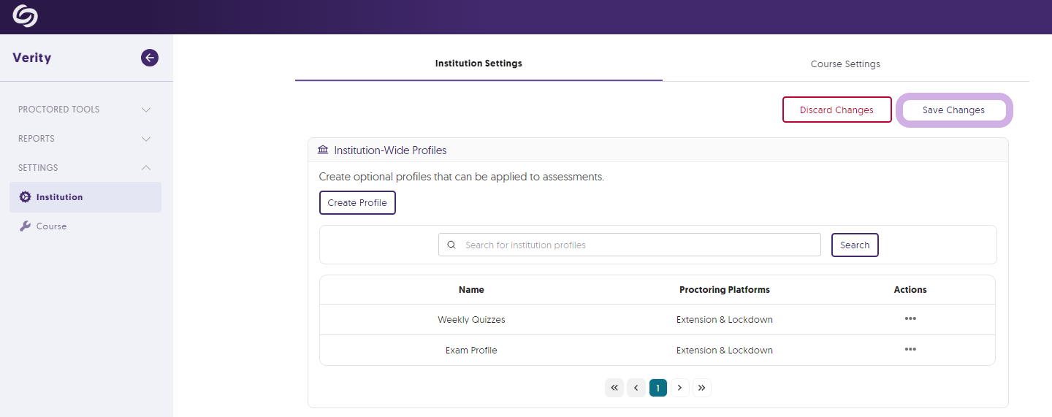Click the Save Changes button
This screenshot has width=1052, height=417.
coord(953,110)
